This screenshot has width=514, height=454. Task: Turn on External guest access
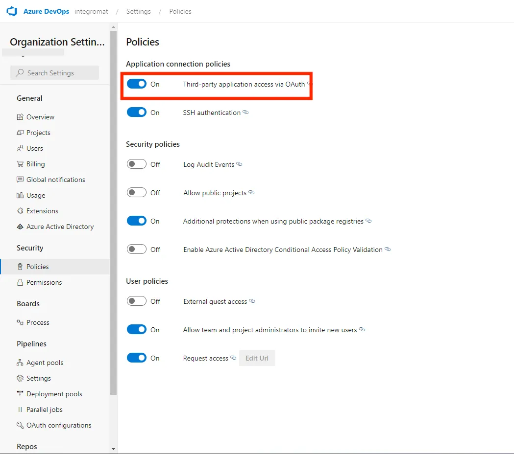pos(137,301)
